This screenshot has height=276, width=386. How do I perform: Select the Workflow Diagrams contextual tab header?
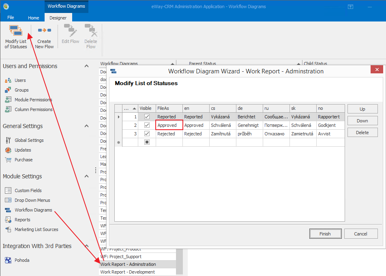(x=66, y=6)
